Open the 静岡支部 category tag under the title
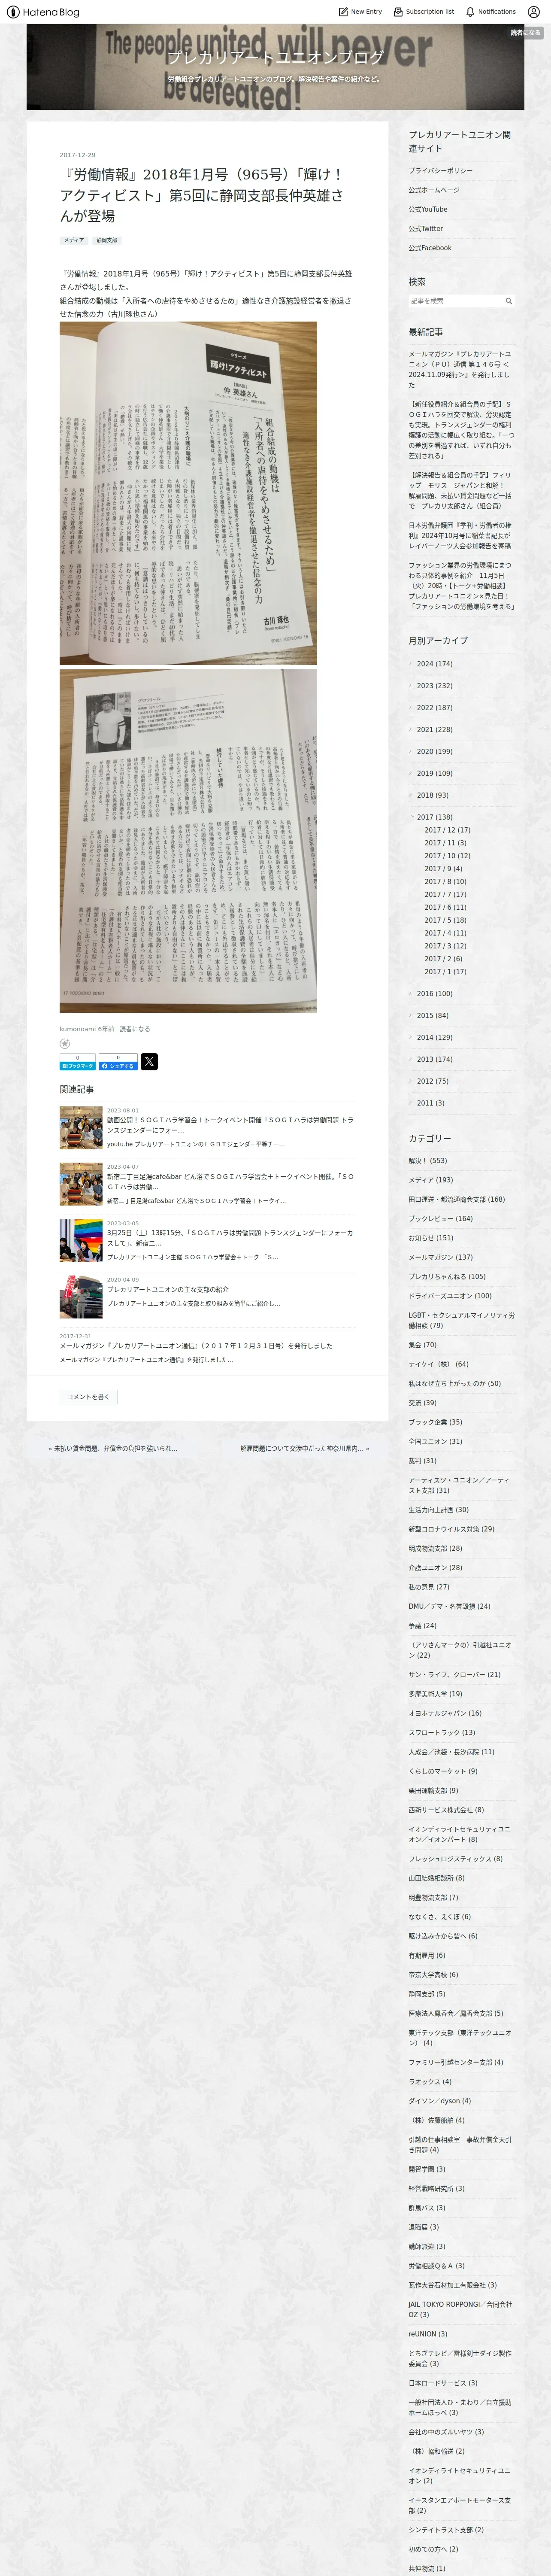Viewport: 551px width, 2576px height. [107, 240]
